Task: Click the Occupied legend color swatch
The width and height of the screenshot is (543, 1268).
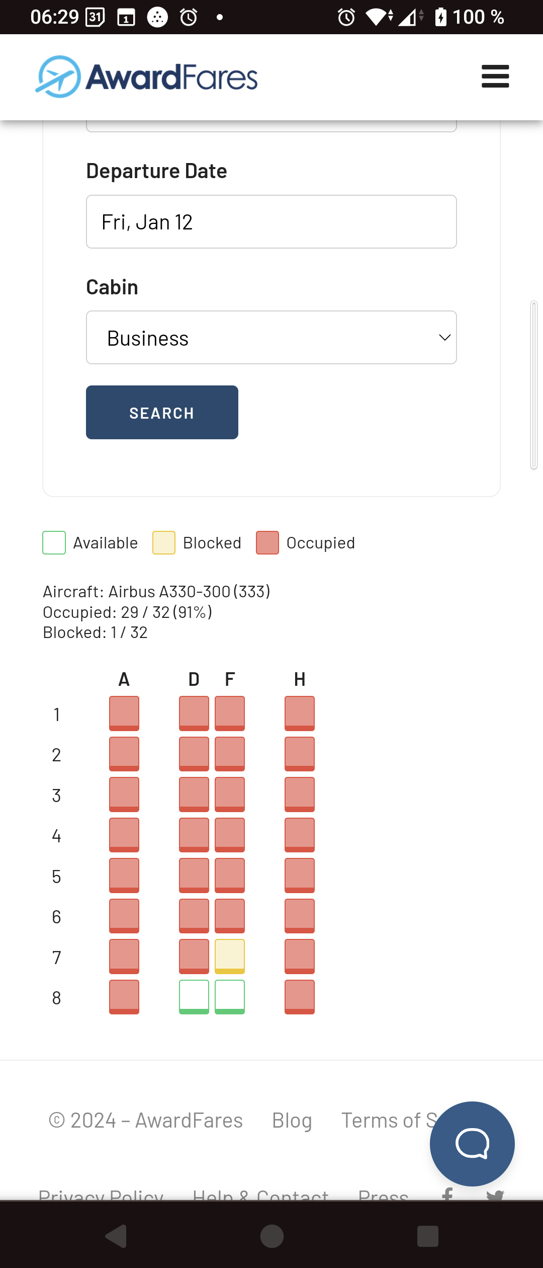Action: tap(267, 542)
